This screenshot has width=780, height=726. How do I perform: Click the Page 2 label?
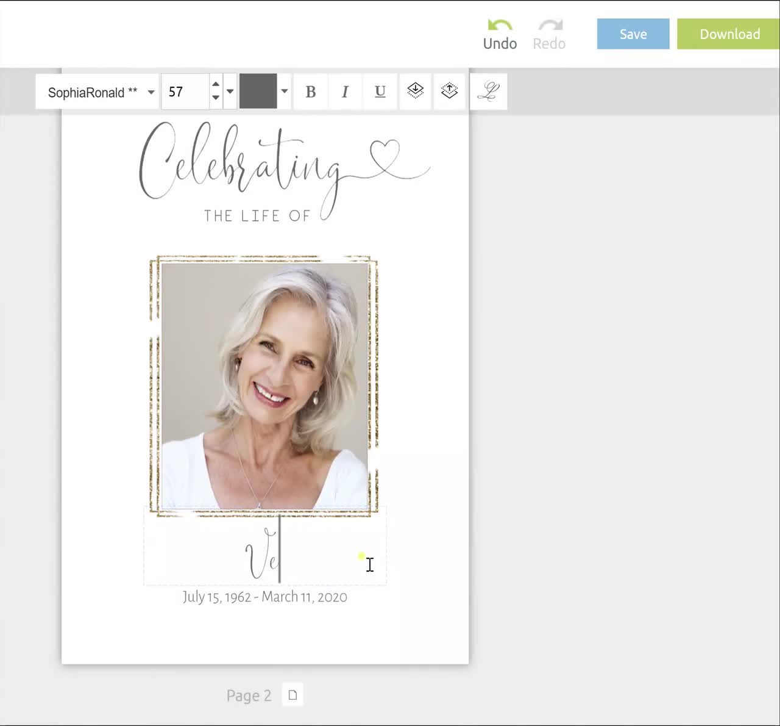point(249,695)
